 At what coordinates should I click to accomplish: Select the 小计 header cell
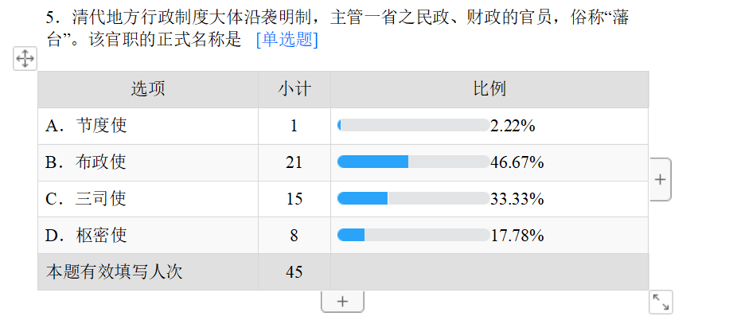tap(294, 89)
